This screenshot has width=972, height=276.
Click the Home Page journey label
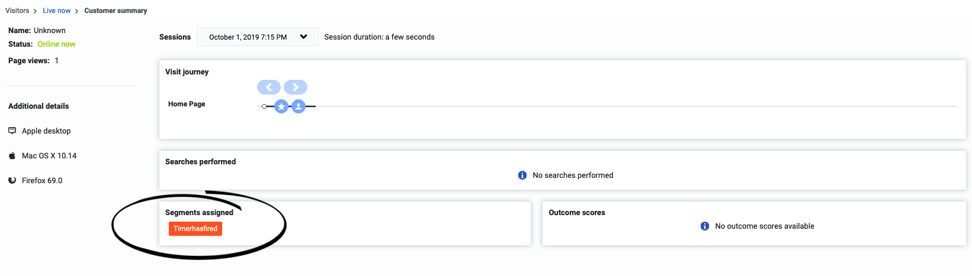pyautogui.click(x=187, y=104)
